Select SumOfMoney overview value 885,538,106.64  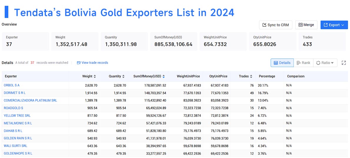point(174,44)
